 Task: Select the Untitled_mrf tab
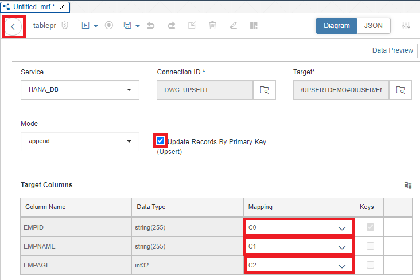click(35, 7)
